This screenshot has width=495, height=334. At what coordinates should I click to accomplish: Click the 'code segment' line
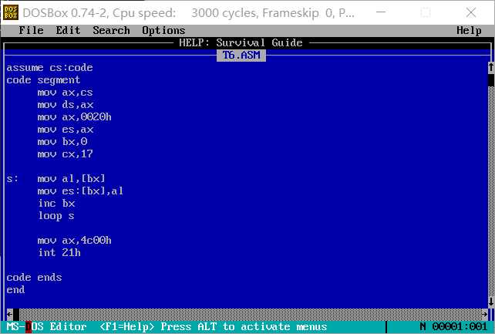[x=43, y=80]
